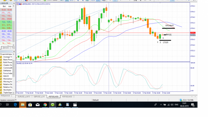Click the MetaTrader icon in the taskbar
The height and width of the screenshot is (117, 208).
[53, 105]
